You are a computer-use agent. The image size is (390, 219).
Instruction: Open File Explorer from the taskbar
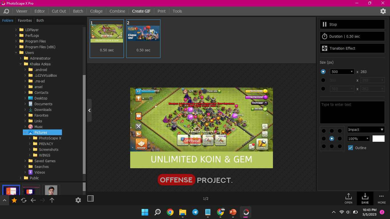183,212
